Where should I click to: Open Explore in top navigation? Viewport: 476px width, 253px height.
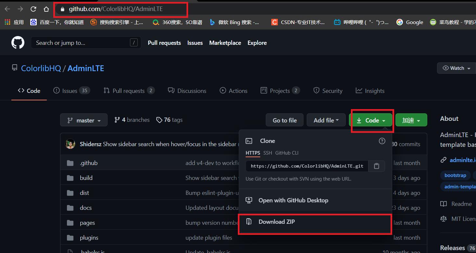[257, 43]
